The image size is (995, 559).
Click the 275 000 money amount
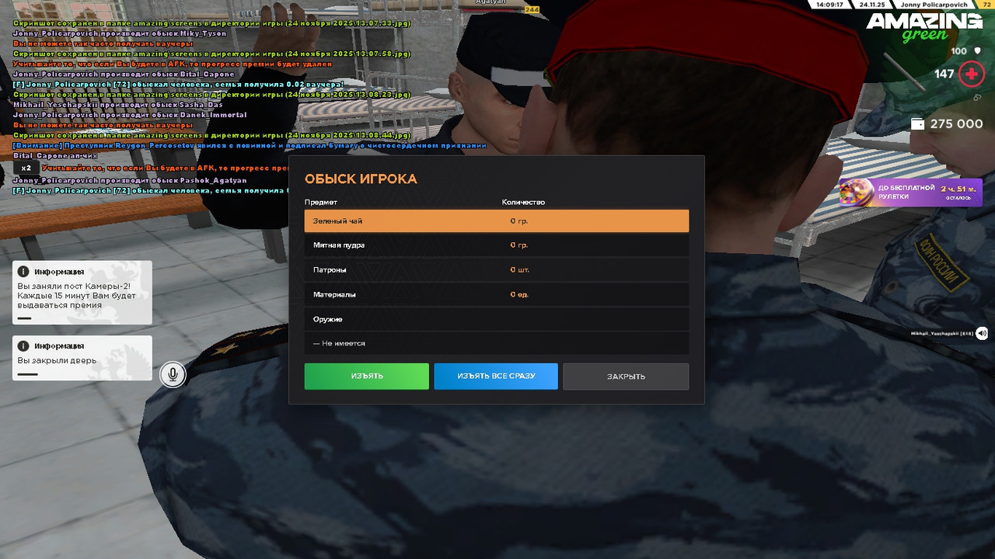[x=957, y=124]
